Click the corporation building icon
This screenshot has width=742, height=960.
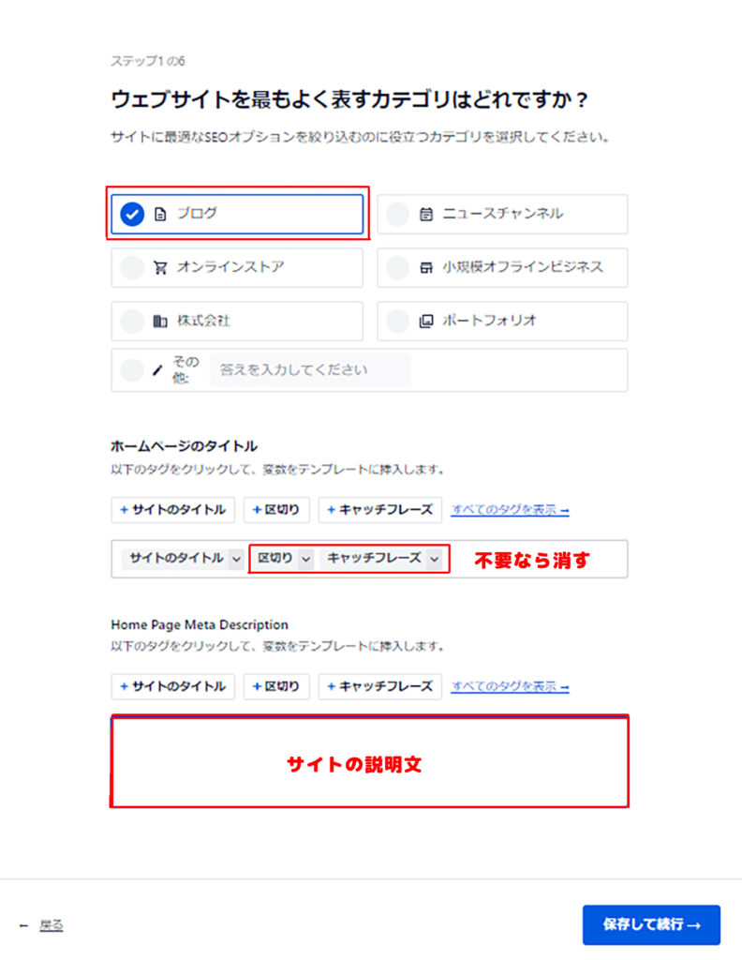160,321
